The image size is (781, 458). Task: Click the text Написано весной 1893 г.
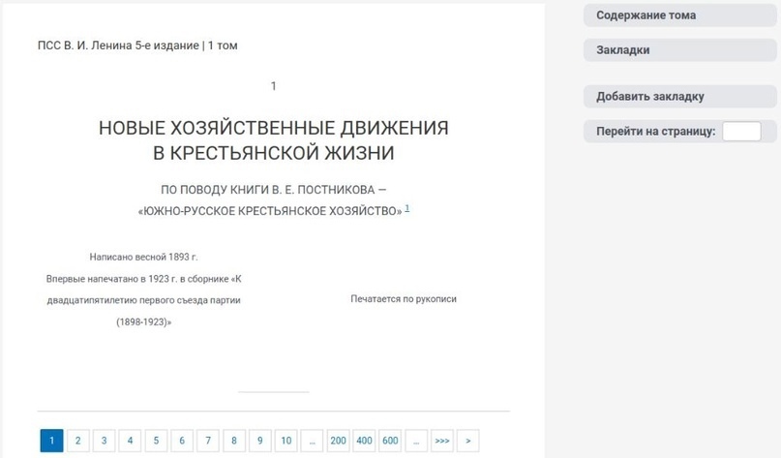[143, 258]
